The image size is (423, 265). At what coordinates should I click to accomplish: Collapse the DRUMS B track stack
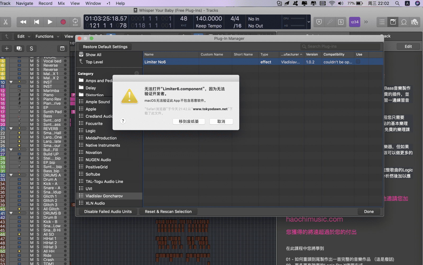(11, 213)
